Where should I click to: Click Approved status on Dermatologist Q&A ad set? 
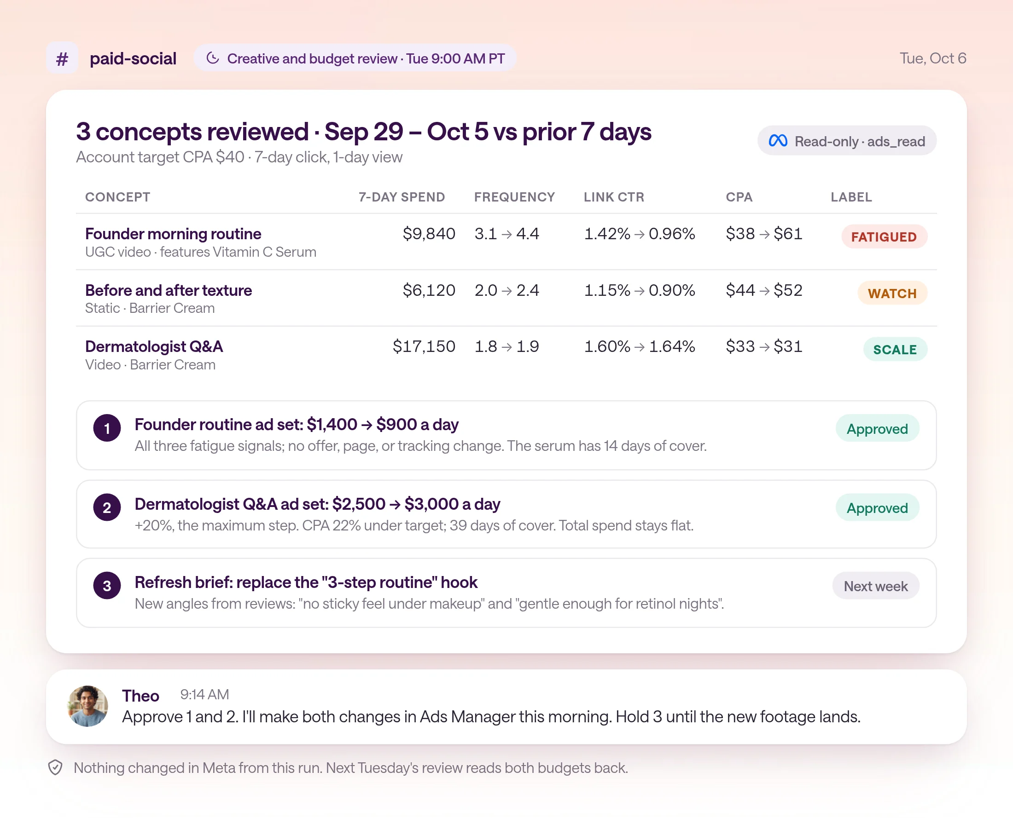click(x=877, y=507)
